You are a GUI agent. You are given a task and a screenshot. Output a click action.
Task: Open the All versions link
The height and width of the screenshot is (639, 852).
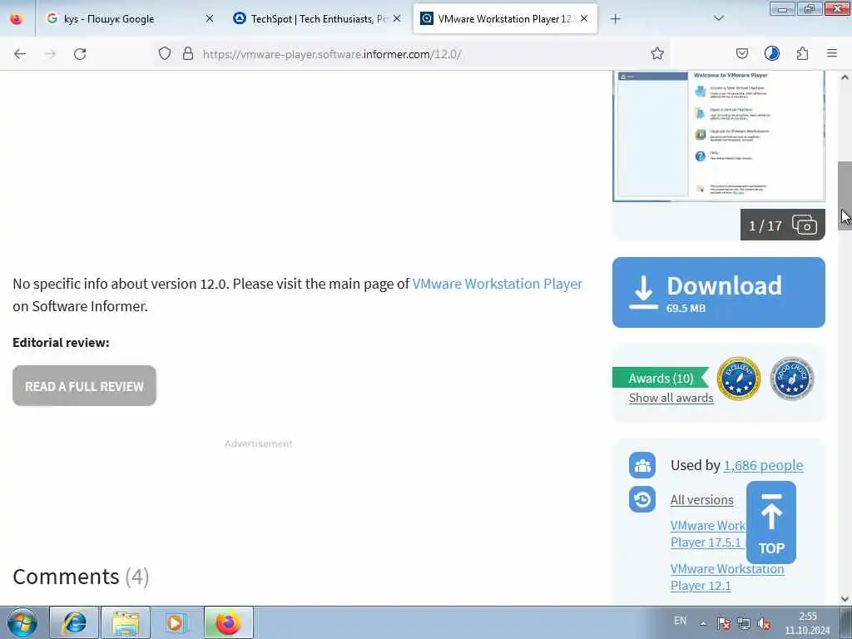(701, 499)
